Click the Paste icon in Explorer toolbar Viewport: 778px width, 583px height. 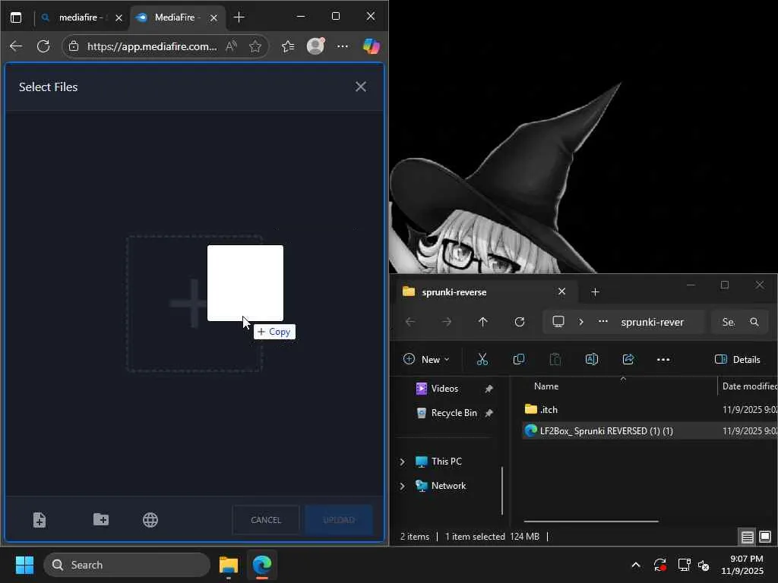coord(555,359)
